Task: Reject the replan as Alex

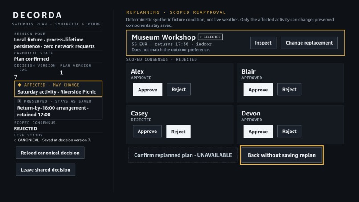Action: pos(179,90)
